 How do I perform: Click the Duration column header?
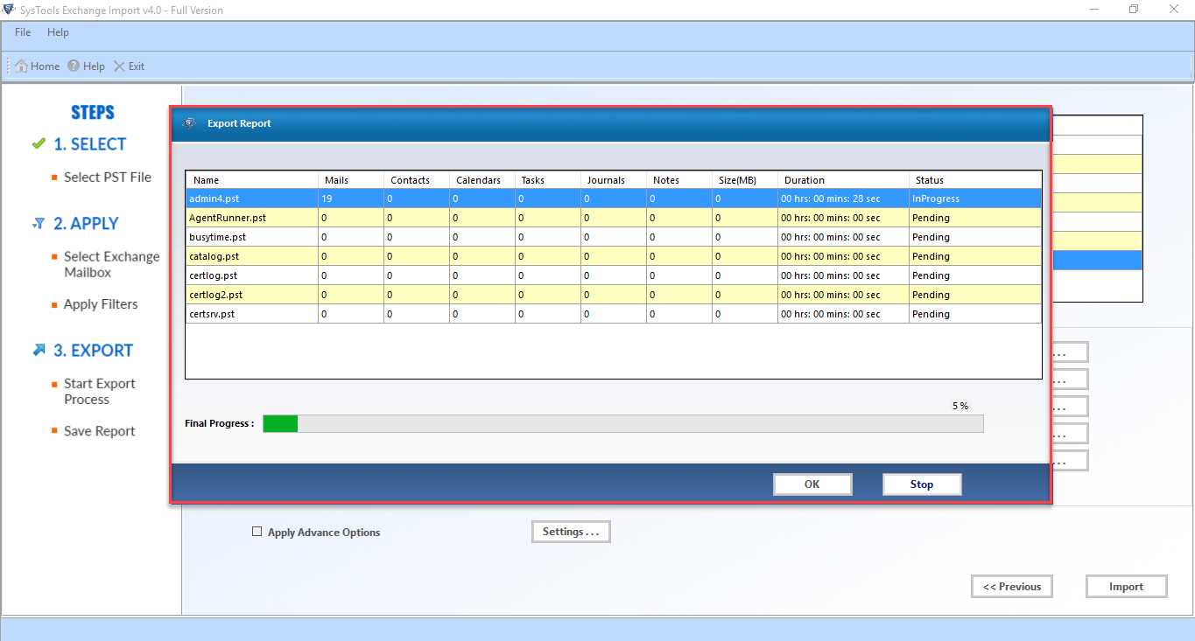(843, 180)
